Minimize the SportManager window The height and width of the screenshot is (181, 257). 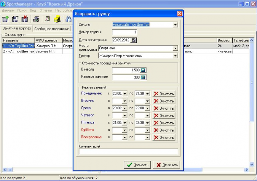(241, 4)
